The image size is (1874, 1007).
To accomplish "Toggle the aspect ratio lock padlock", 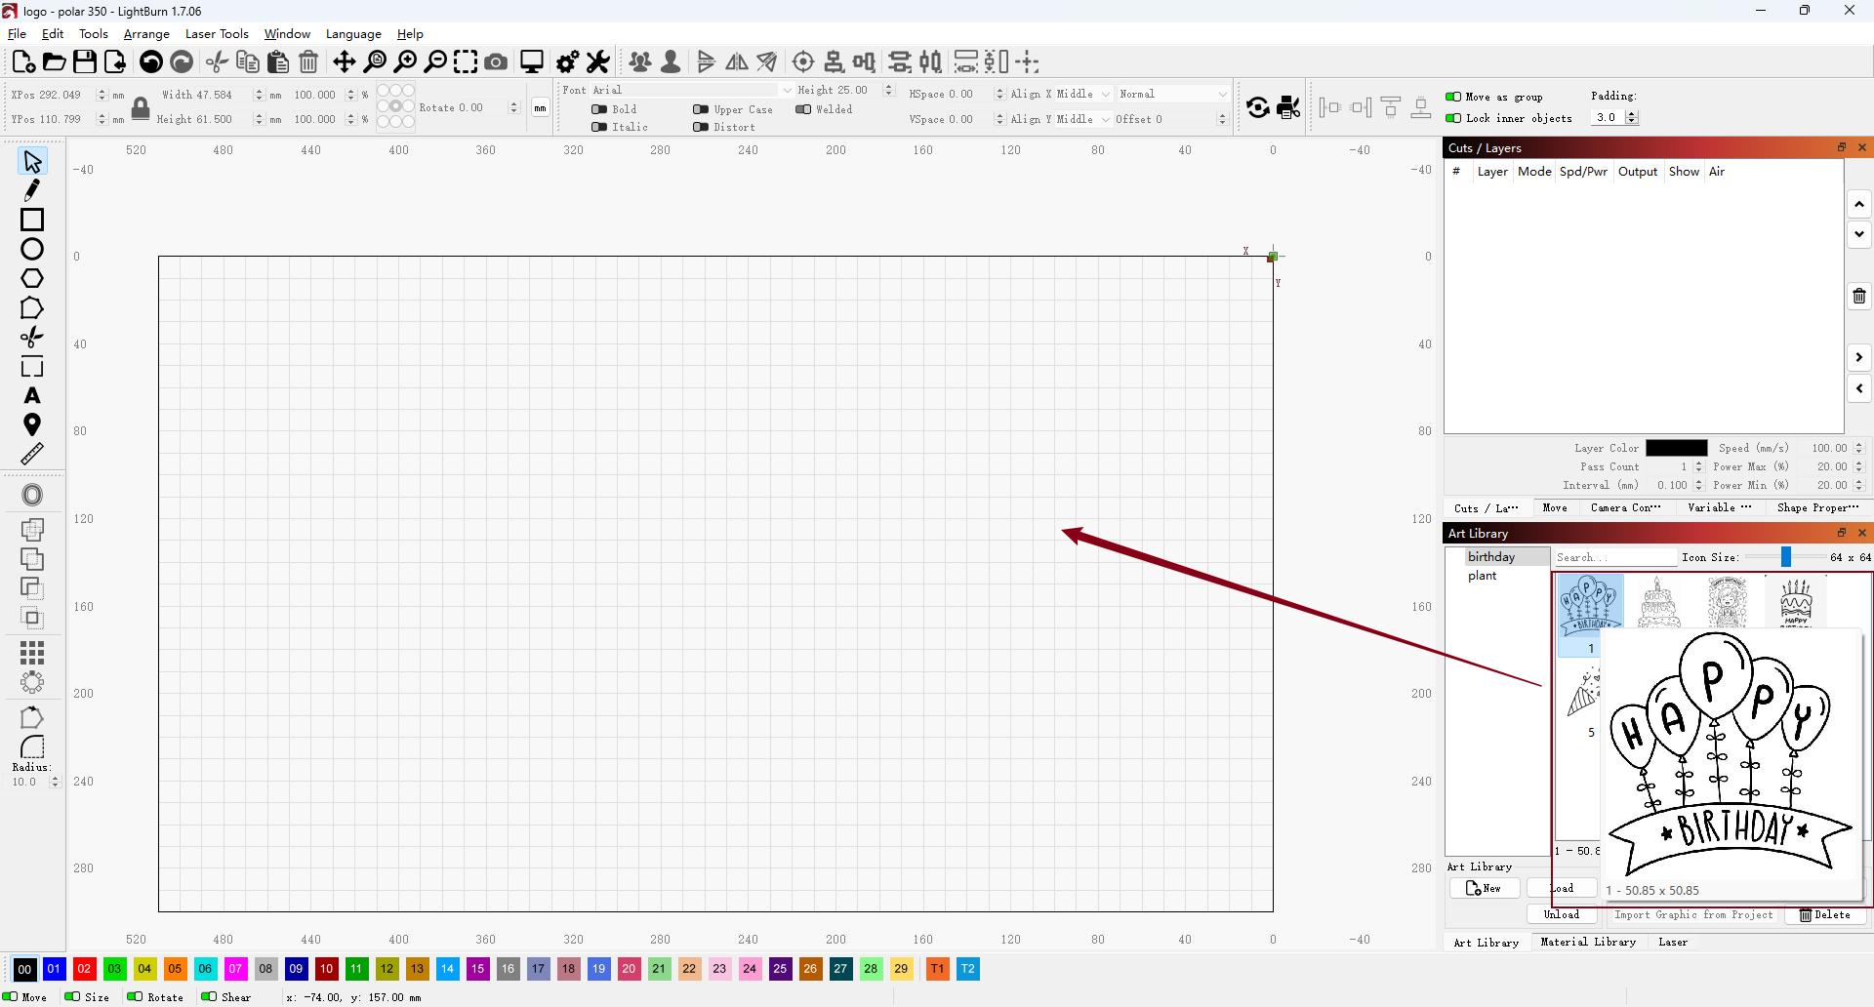I will coord(141,107).
